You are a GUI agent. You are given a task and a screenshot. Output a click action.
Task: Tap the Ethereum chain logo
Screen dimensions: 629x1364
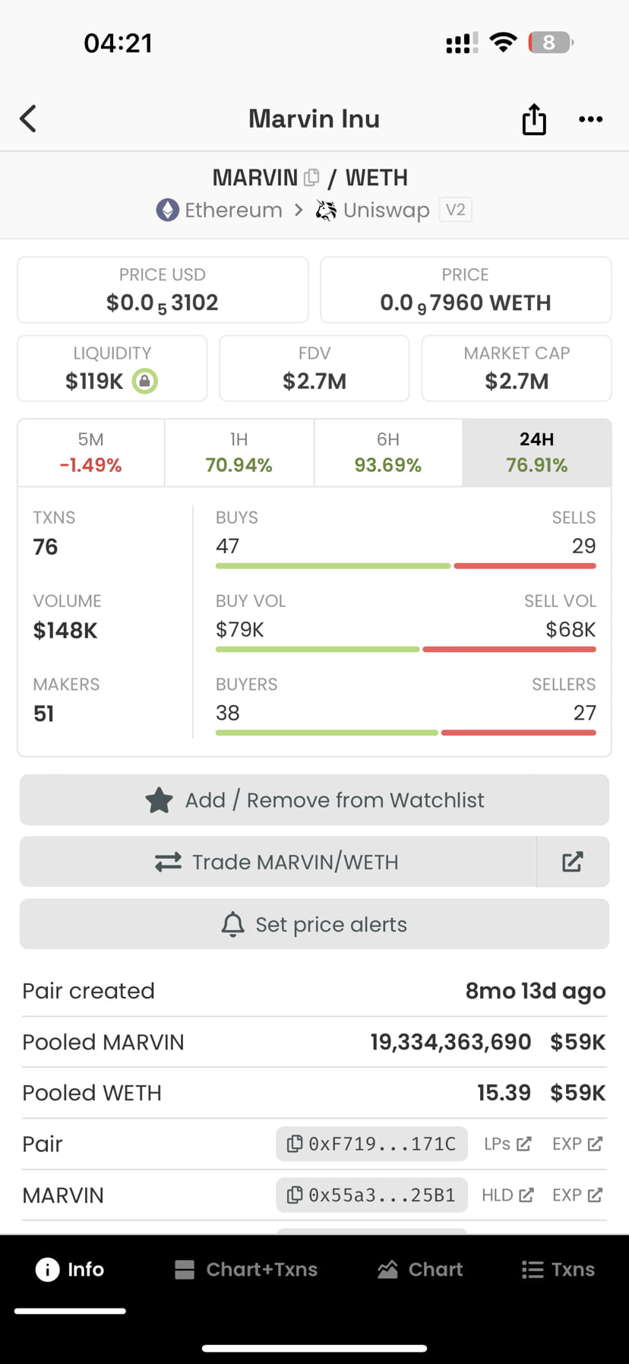[167, 210]
